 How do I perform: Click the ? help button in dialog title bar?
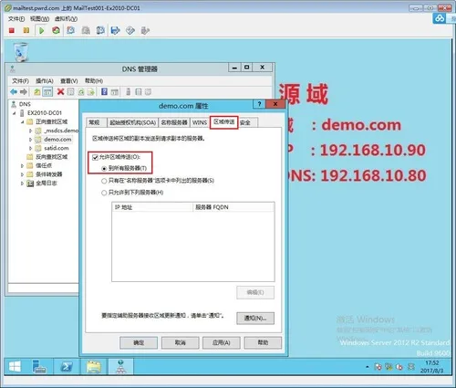tap(259, 104)
